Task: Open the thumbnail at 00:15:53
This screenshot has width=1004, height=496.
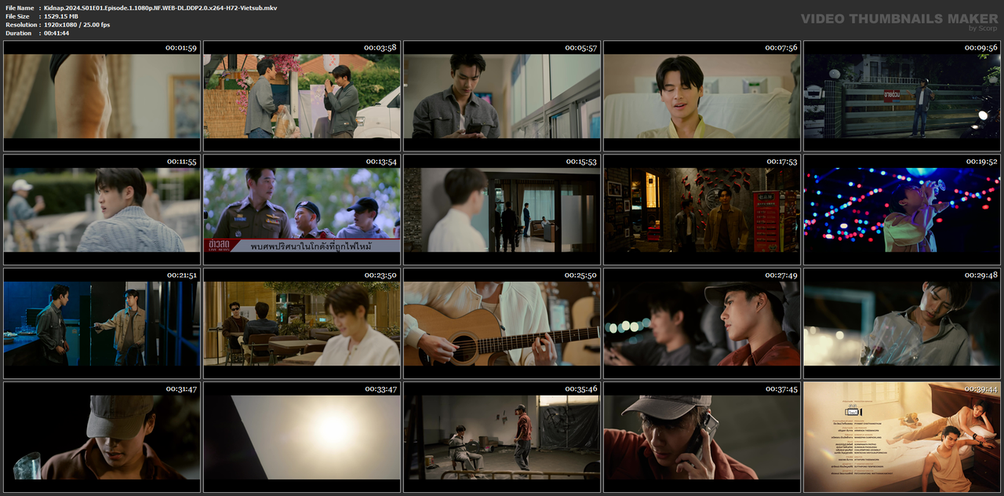Action: tap(502, 210)
